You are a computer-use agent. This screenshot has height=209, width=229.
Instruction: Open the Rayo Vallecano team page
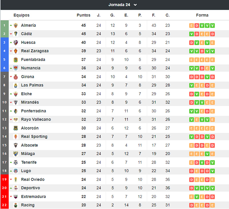click(x=36, y=119)
